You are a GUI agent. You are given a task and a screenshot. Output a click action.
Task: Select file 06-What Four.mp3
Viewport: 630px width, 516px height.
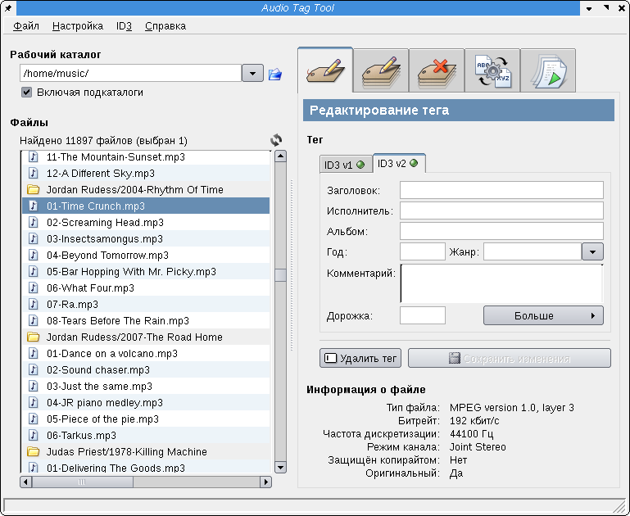(146, 288)
